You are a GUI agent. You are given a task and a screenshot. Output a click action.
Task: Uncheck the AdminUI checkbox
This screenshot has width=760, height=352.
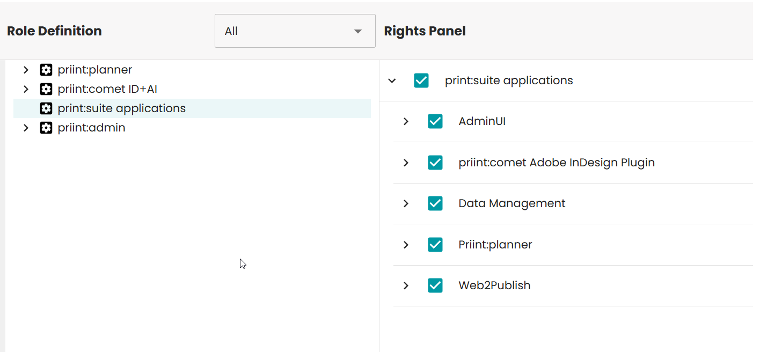tap(435, 121)
